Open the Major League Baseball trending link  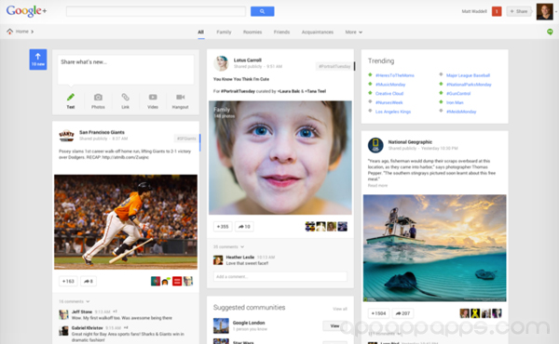[468, 75]
